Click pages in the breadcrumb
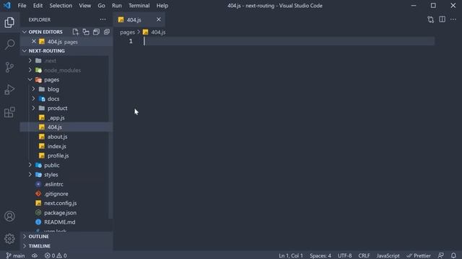Image resolution: width=462 pixels, height=259 pixels. pyautogui.click(x=127, y=32)
